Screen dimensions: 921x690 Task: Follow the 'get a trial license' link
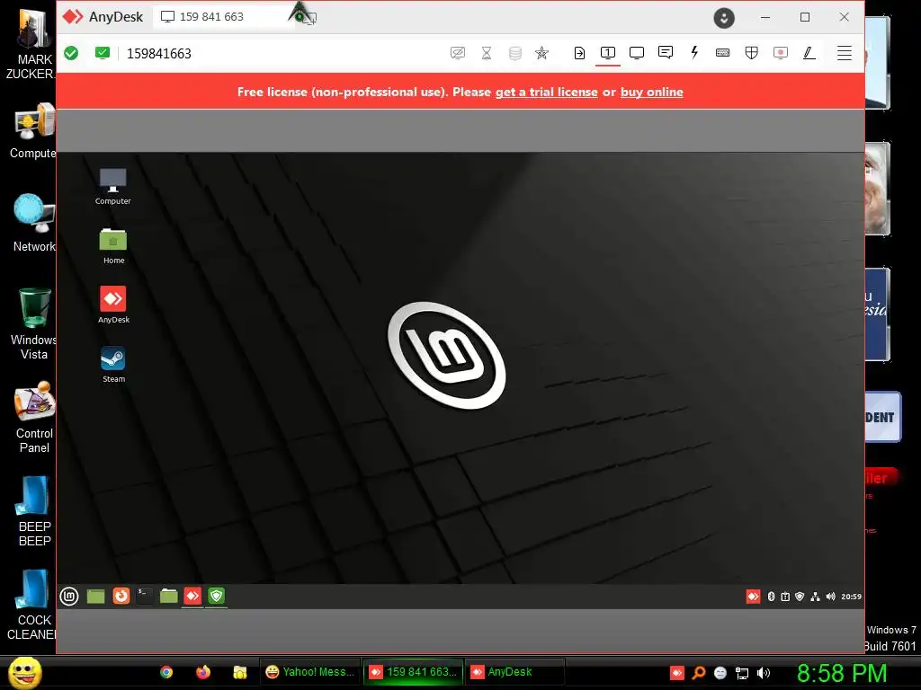coord(546,93)
